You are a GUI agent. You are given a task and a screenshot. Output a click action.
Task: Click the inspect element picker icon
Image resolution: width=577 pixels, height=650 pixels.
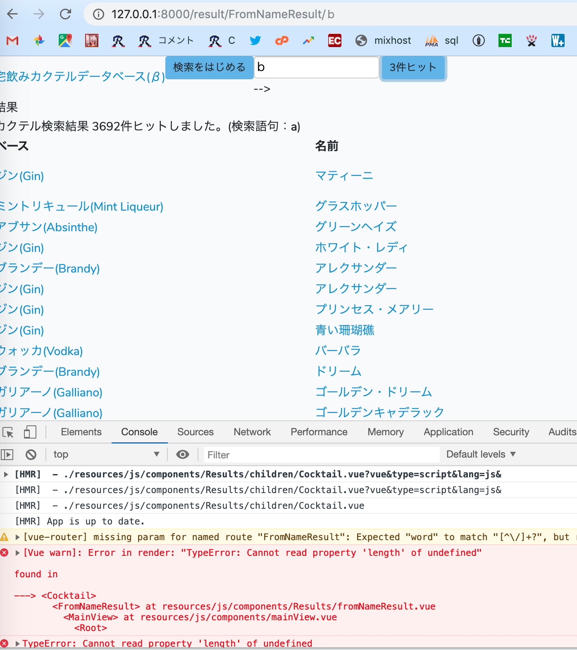(x=8, y=432)
